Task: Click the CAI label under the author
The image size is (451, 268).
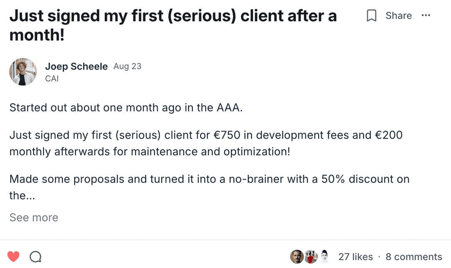Action: (52, 78)
